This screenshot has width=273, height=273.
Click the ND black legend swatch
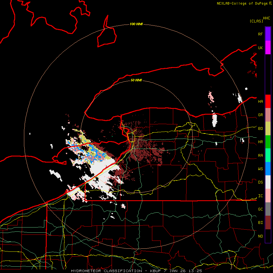[268, 236]
